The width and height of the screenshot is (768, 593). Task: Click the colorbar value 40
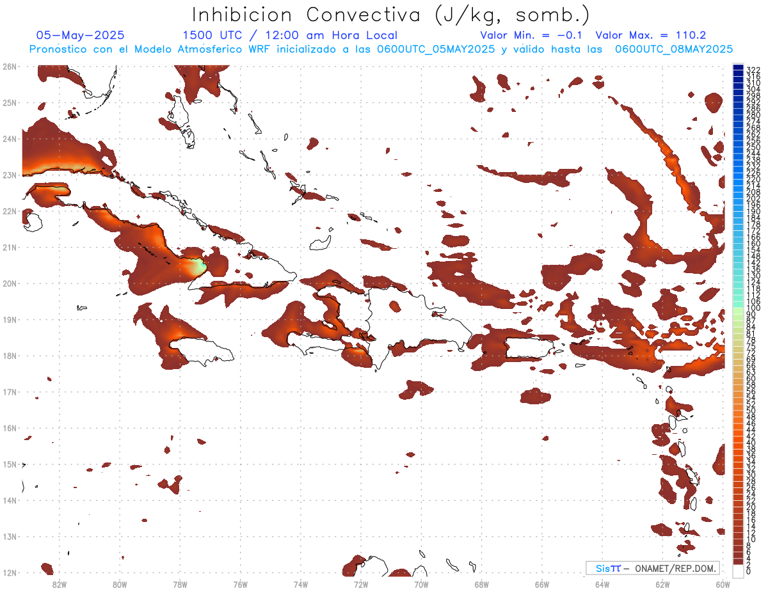[x=751, y=443]
